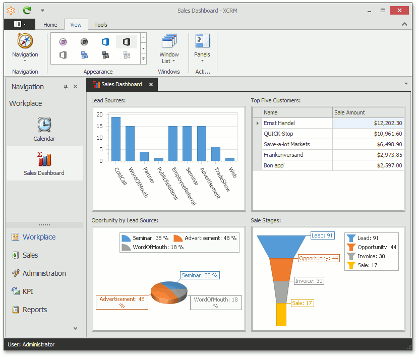Open the document tab list dropdown arrow
Viewport: 419px width, 358px height.
click(406, 84)
